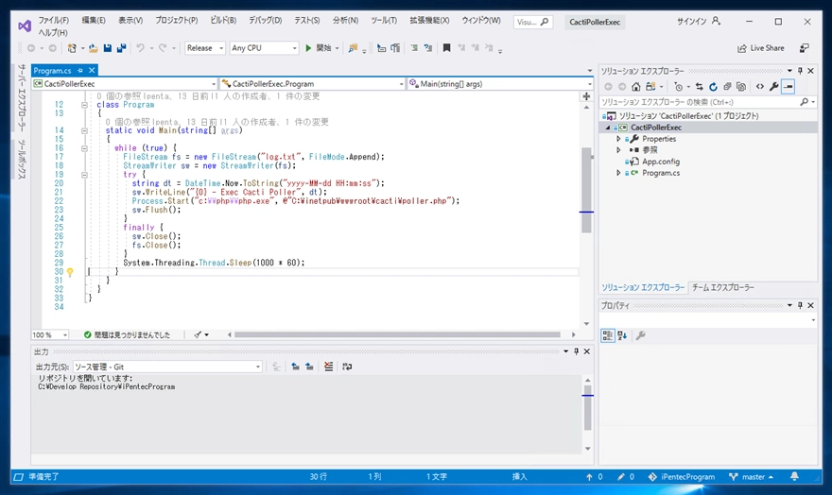Open the サーバー エクスプローラー side tab
This screenshot has height=495, width=832.
[x=22, y=97]
